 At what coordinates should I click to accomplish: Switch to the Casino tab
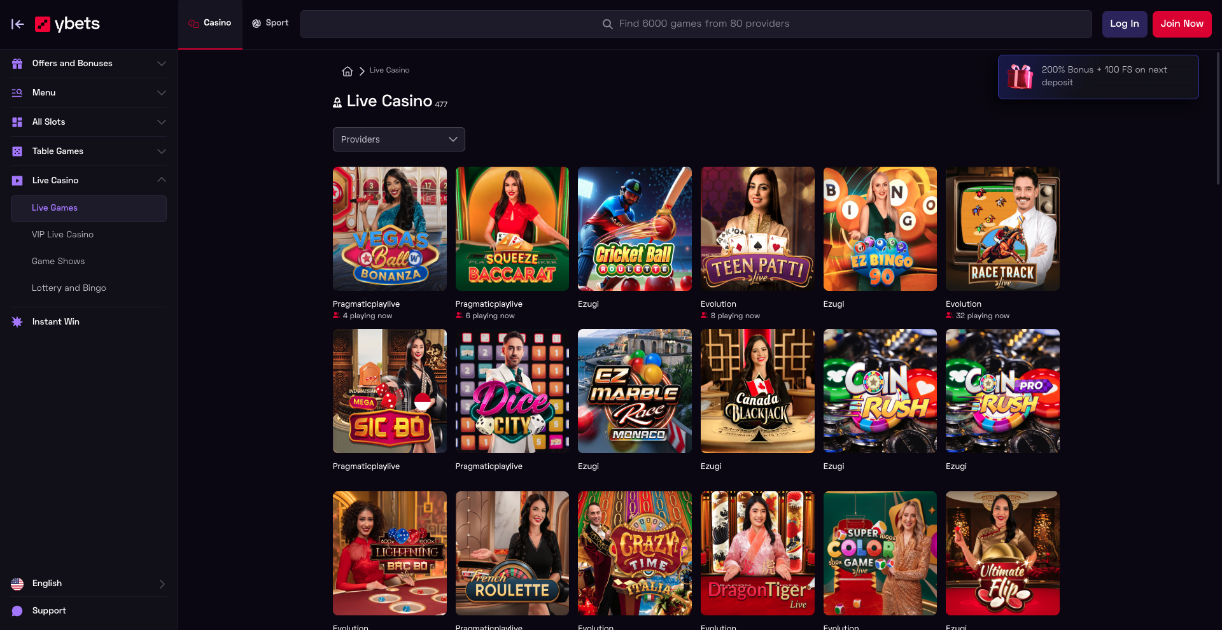(210, 24)
